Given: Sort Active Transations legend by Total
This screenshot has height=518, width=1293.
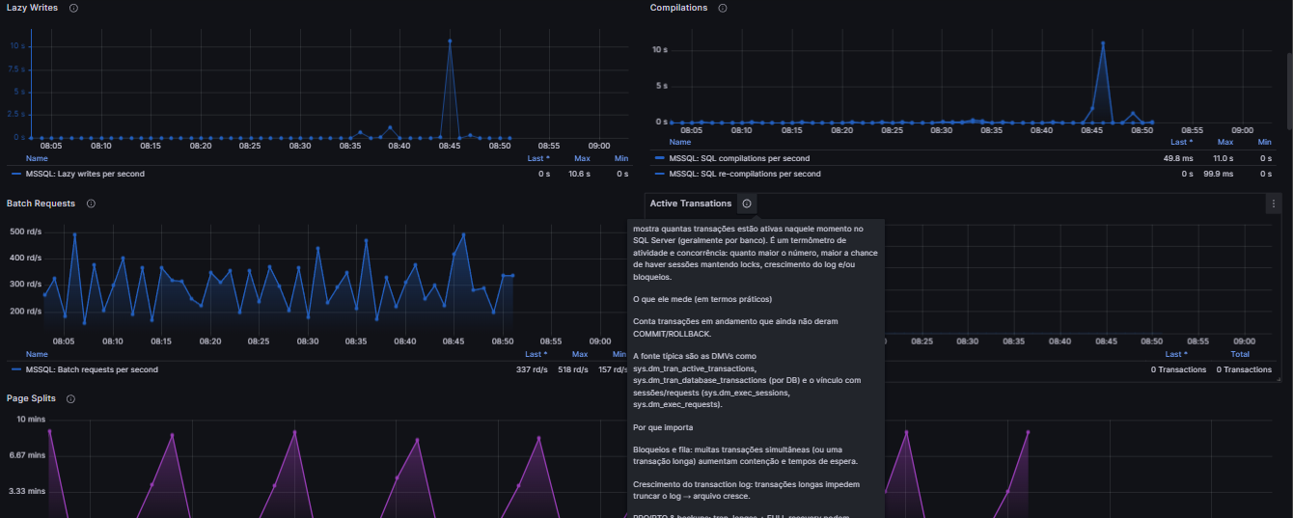Looking at the screenshot, I should (1240, 354).
